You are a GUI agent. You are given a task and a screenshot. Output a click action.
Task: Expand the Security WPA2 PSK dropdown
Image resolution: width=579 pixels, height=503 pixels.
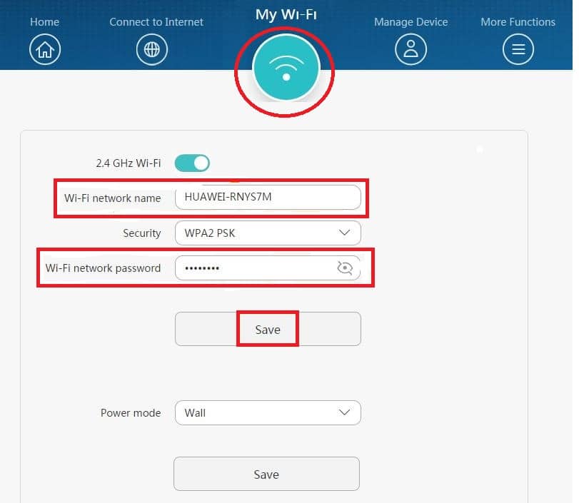tap(268, 233)
